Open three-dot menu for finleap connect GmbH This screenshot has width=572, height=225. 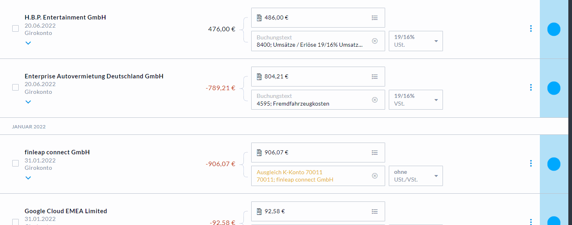pos(530,163)
